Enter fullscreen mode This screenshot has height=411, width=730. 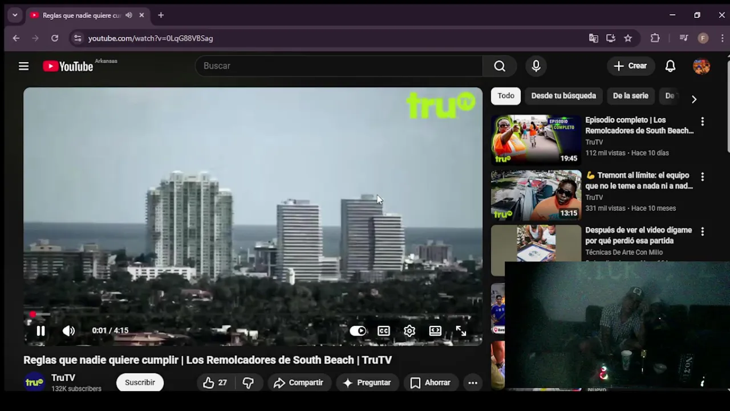tap(461, 331)
